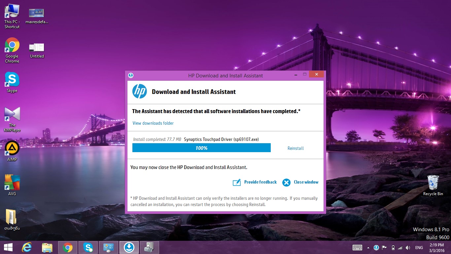Click the "You may now close" message
This screenshot has height=254, width=451.
[189, 167]
